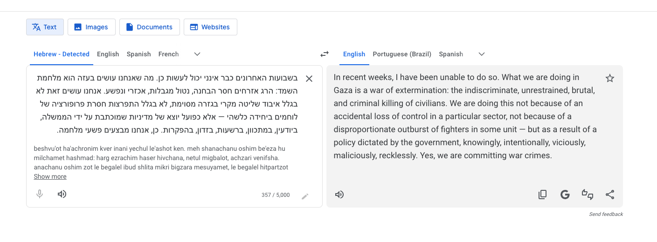The height and width of the screenshot is (242, 657).
Task: Clear the Hebrew source text
Action: coord(309,79)
